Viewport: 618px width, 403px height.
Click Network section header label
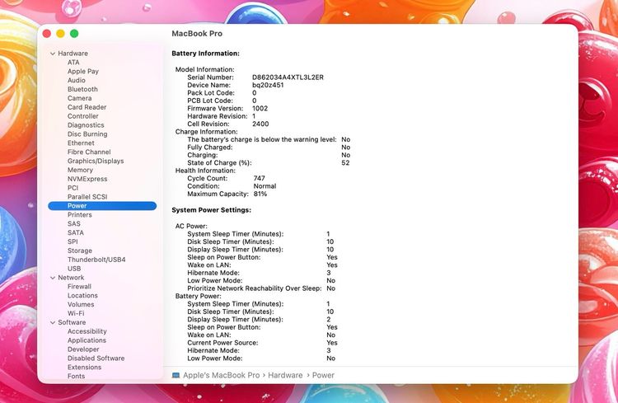(71, 278)
